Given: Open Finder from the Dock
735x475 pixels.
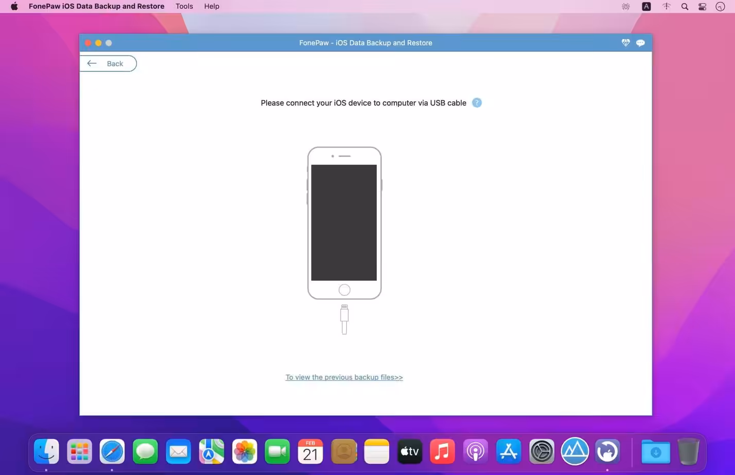Looking at the screenshot, I should coord(46,451).
